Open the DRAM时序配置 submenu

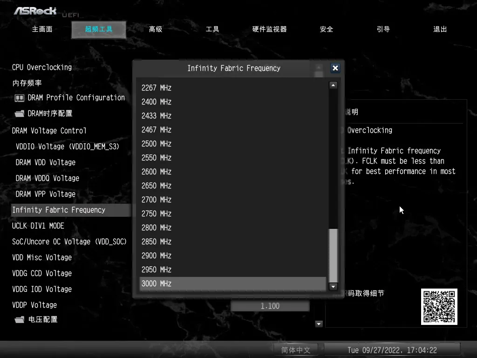pos(50,114)
